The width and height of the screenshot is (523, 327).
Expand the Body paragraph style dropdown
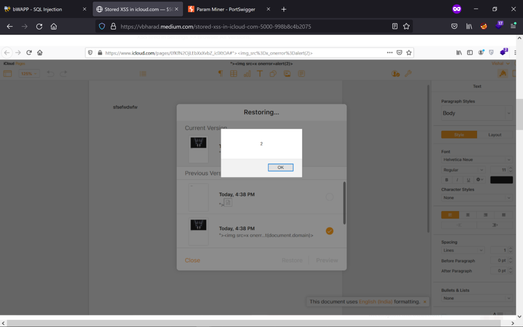click(476, 113)
